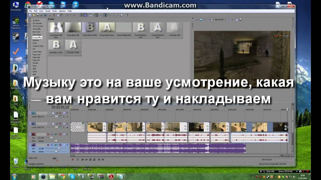Solo video track 1
321x180 pixels.
coord(64,113)
